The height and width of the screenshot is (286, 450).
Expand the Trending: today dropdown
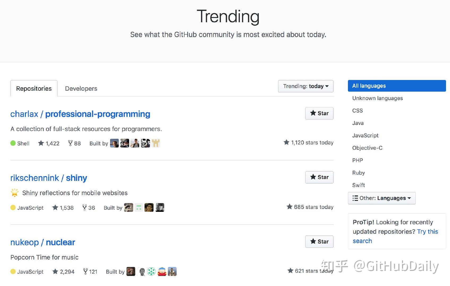(x=305, y=86)
